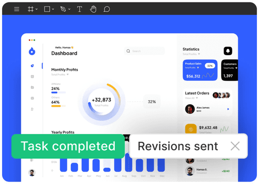Expand Total Profits dropdown under Monthly Profits
This screenshot has height=184, width=259.
point(68,74)
